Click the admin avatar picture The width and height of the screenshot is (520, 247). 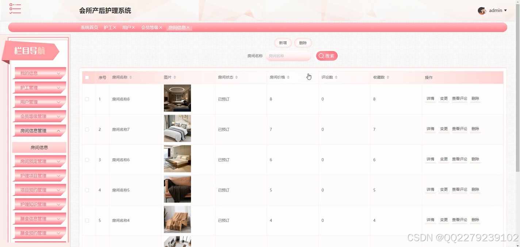482,10
